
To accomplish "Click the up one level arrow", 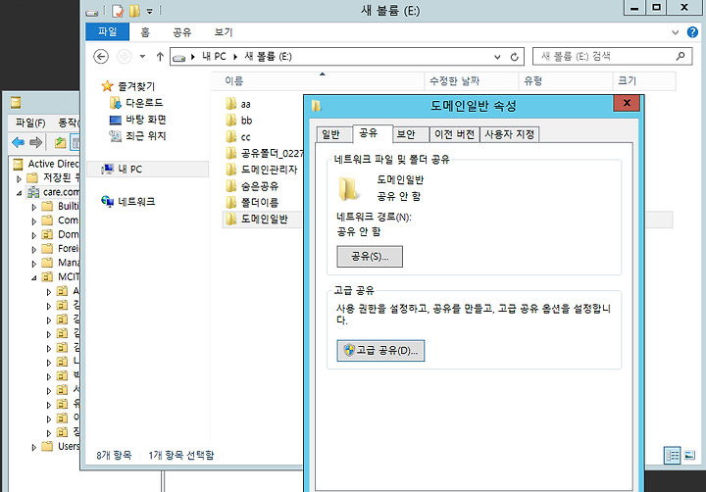I will tap(160, 57).
